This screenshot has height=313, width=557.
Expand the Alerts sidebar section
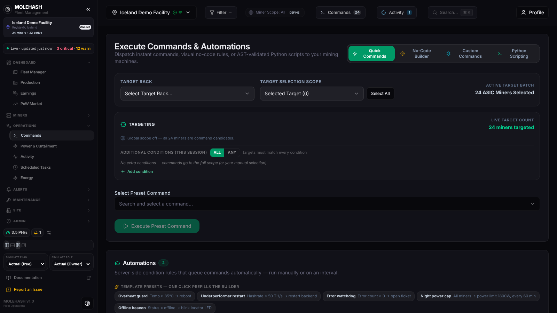[x=48, y=190]
